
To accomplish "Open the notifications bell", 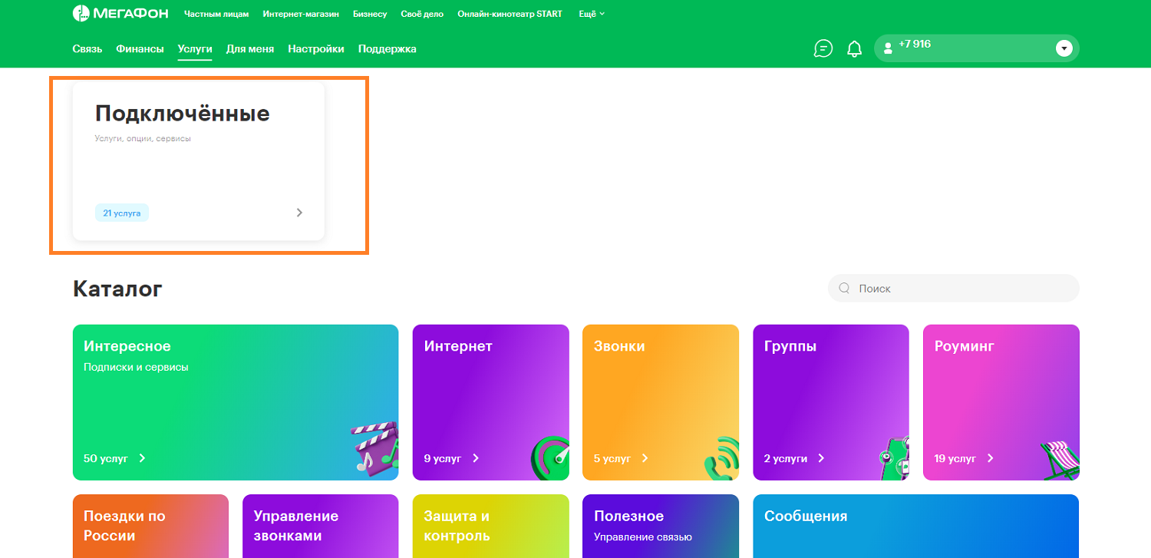I will [854, 49].
